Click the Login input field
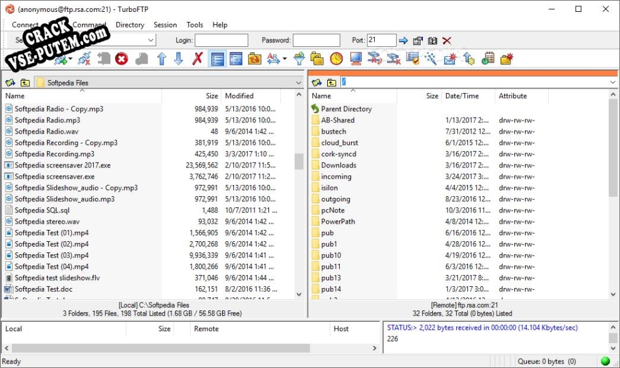The height and width of the screenshot is (368, 620). [221, 40]
